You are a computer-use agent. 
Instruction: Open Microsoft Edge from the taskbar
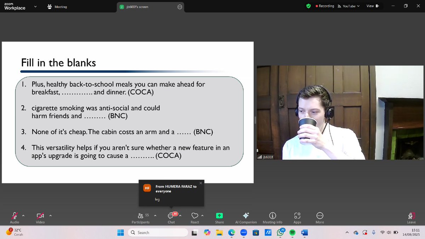pos(231,233)
